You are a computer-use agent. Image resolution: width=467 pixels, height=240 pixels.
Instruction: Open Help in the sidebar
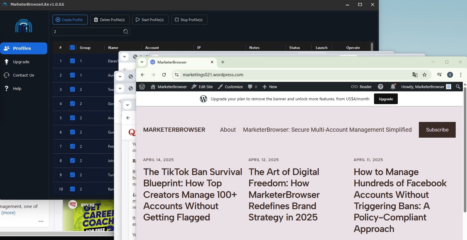pos(17,88)
